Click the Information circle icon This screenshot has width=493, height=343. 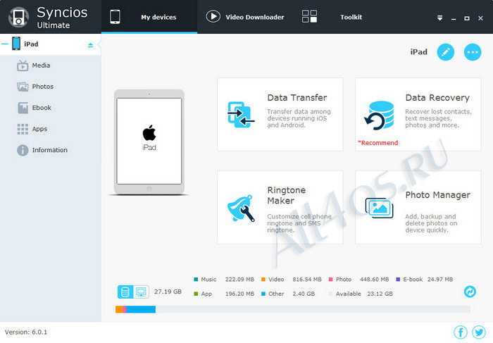click(23, 150)
